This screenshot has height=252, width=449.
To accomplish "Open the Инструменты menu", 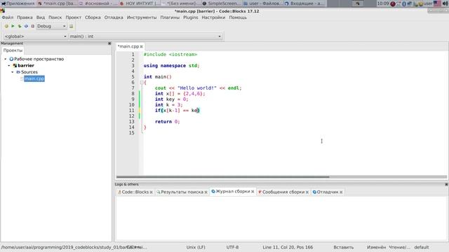I will coord(142,17).
